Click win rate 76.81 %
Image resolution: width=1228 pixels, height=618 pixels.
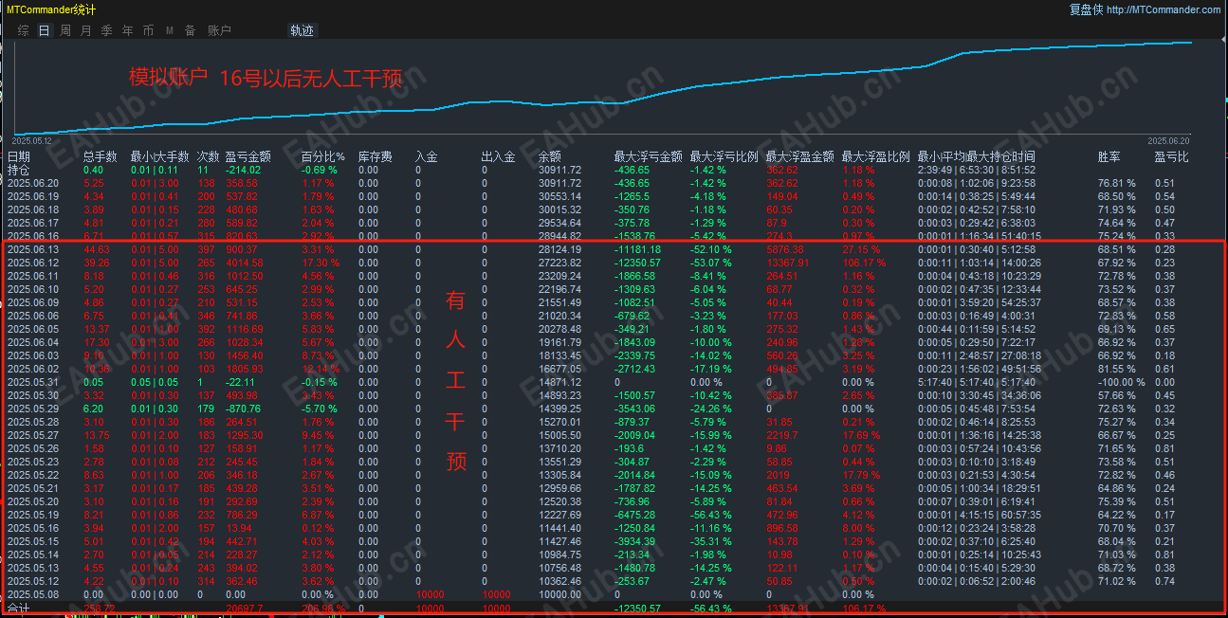[x=1117, y=183]
